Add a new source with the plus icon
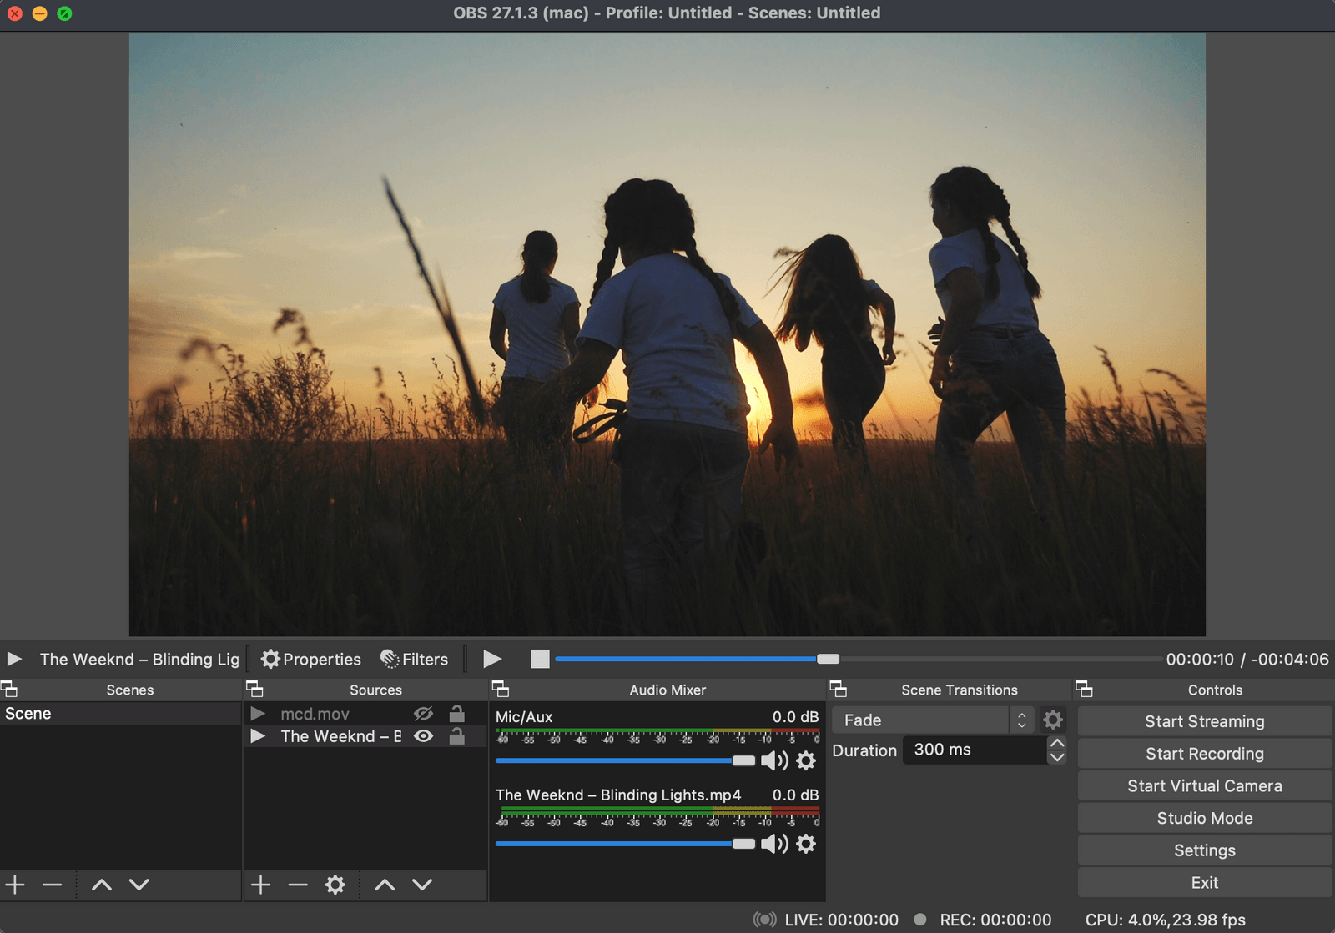 point(260,885)
